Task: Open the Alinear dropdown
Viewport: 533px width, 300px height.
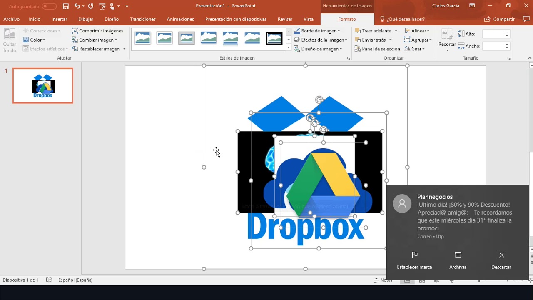Action: point(417,31)
